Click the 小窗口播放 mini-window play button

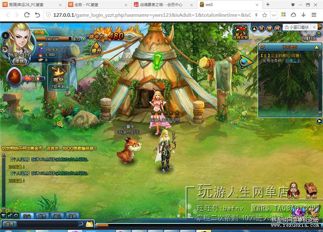click(x=297, y=27)
